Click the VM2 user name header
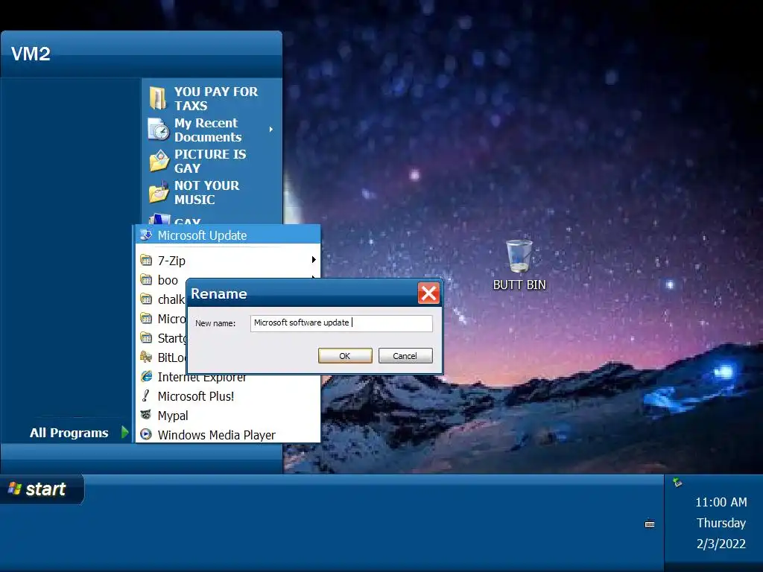The height and width of the screenshot is (572, 763). coord(31,54)
